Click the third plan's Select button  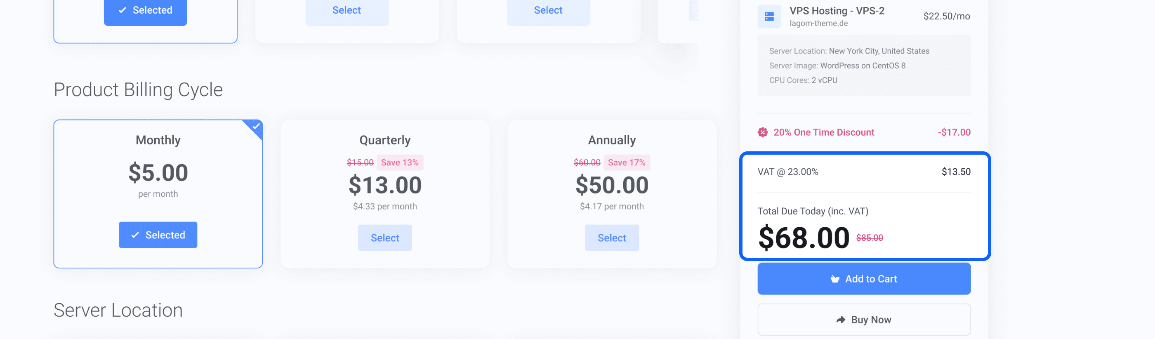548,9
